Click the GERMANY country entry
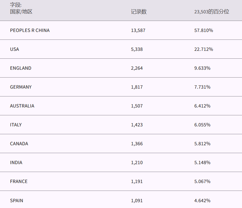The width and height of the screenshot is (242, 208). pyautogui.click(x=21, y=87)
